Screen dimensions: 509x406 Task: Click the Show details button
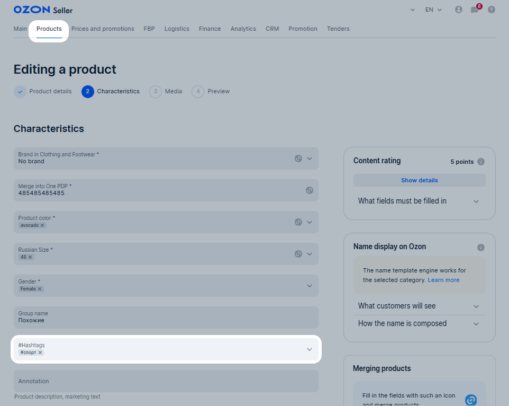click(420, 180)
